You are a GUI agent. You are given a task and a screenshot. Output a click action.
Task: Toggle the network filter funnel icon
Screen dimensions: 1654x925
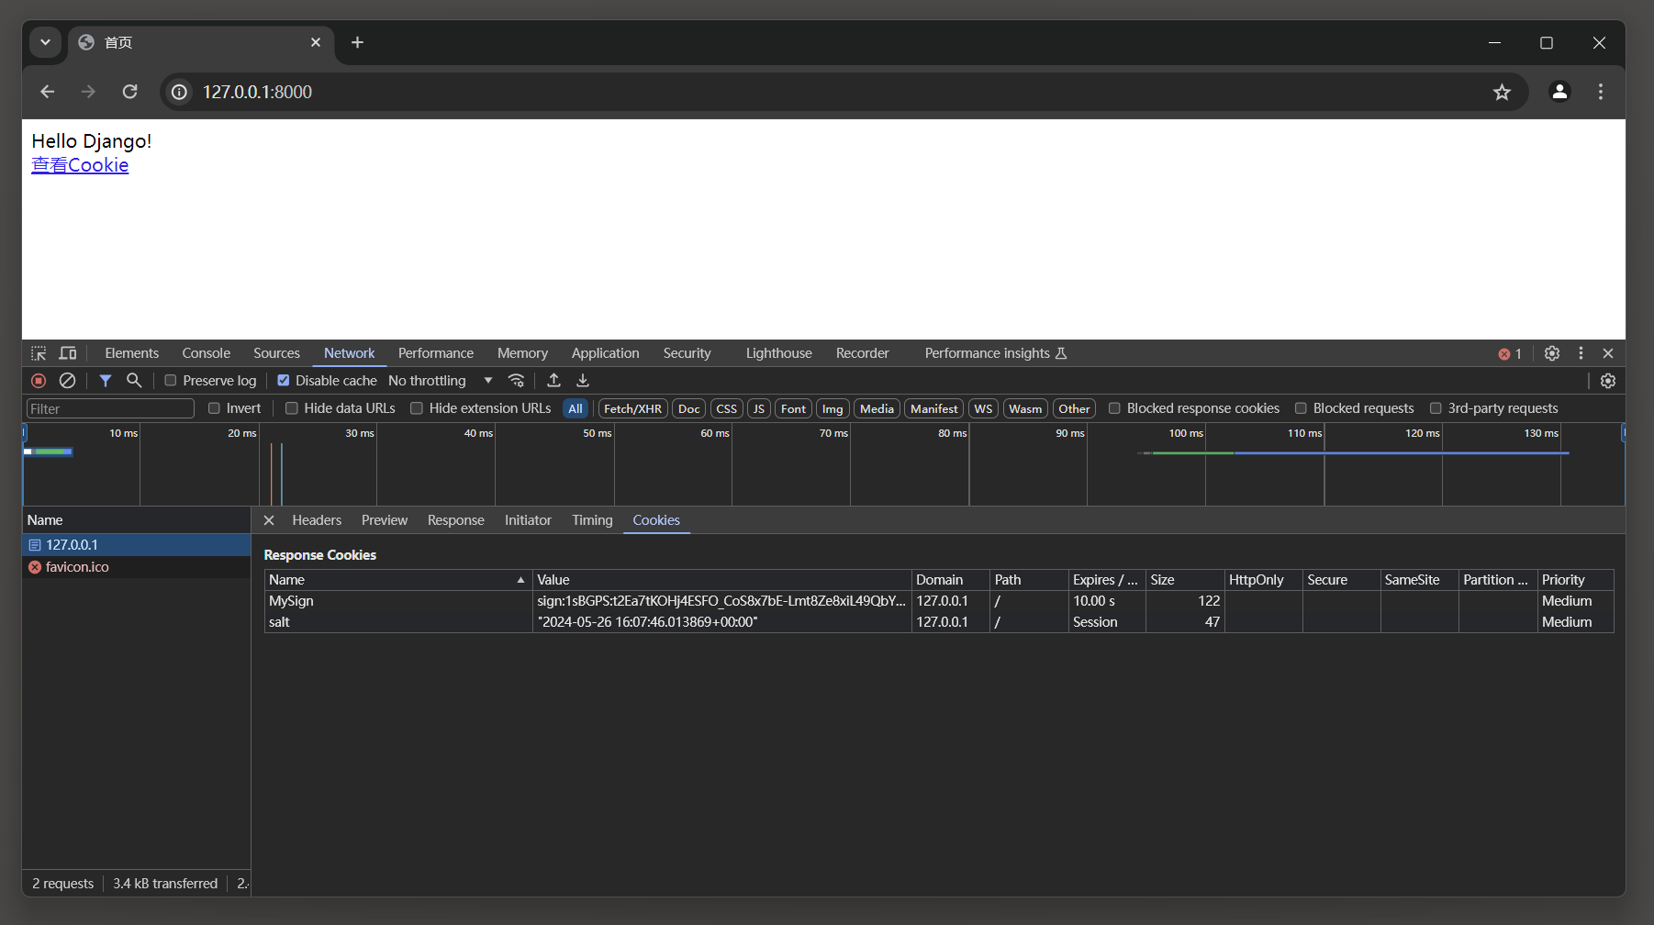tap(106, 381)
